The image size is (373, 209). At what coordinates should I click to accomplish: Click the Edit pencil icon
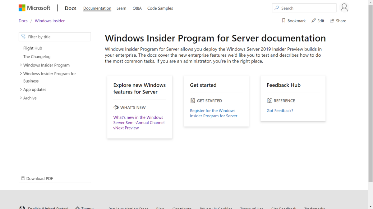point(314,20)
